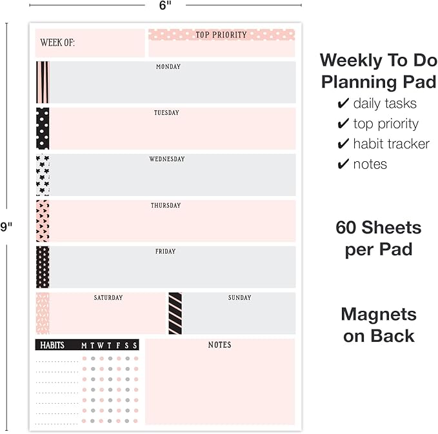
Task: Click the Week Of field
Action: 90,43
